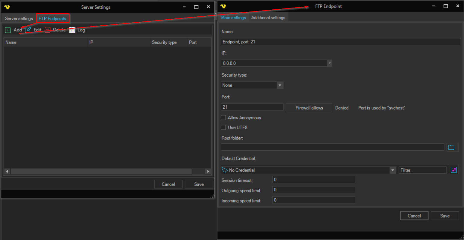
Task: Save the FTP Endpoint settings
Action: tap(445, 216)
